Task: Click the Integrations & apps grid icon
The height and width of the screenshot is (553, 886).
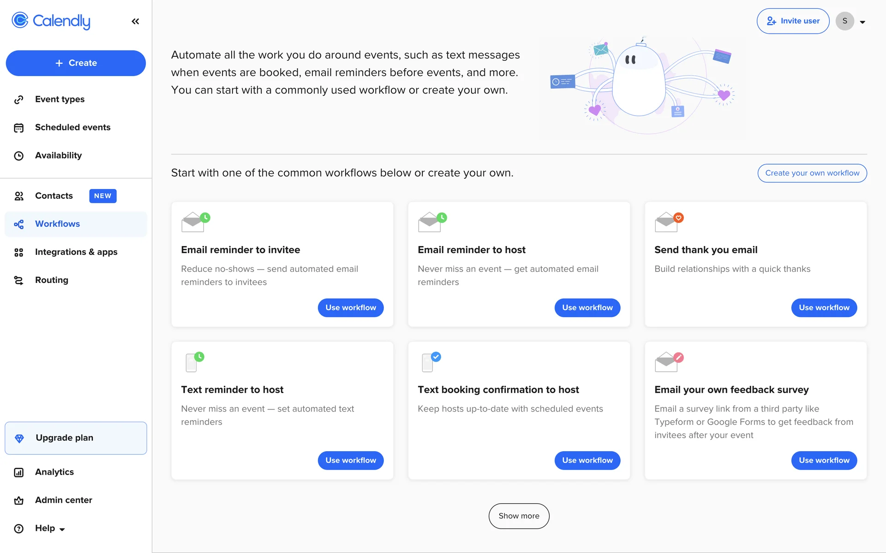Action: [x=19, y=252]
